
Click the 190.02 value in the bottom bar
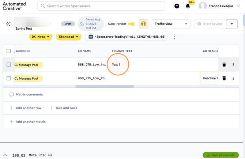[19, 155]
